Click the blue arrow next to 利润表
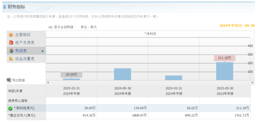257x122 pixels. (43, 51)
